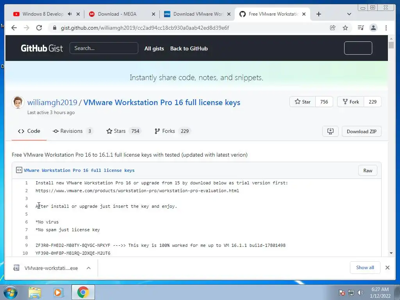
Task: Click line number 9 in the gist
Action: point(26,245)
